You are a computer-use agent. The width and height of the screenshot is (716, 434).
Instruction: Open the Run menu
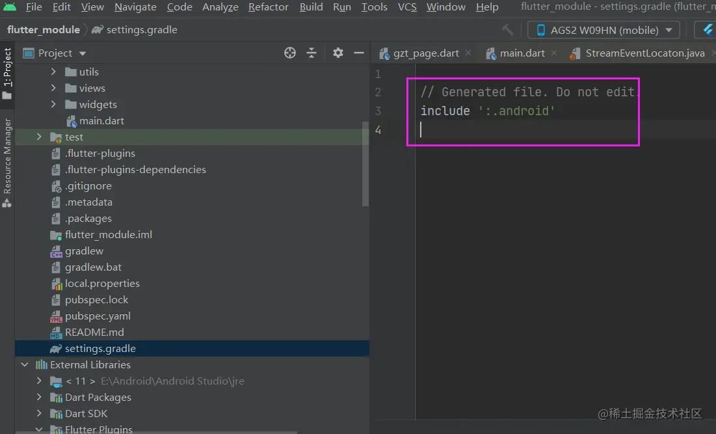point(342,7)
